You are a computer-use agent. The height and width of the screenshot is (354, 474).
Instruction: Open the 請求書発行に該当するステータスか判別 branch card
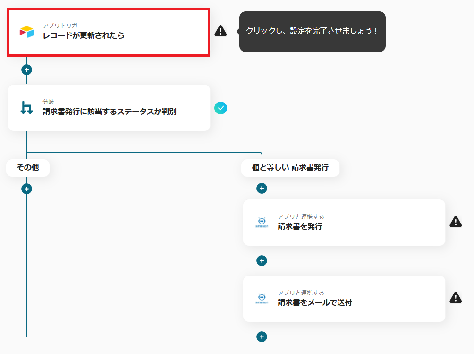coord(109,108)
